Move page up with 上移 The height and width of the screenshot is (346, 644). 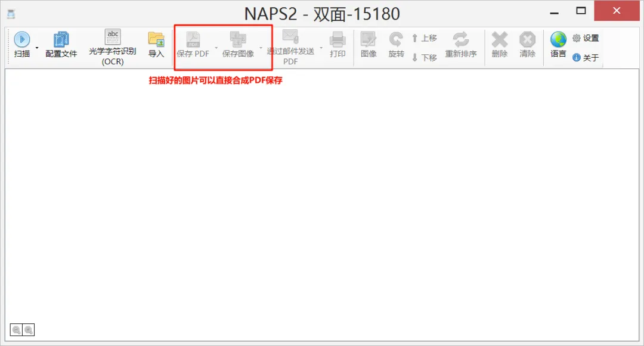(x=425, y=38)
